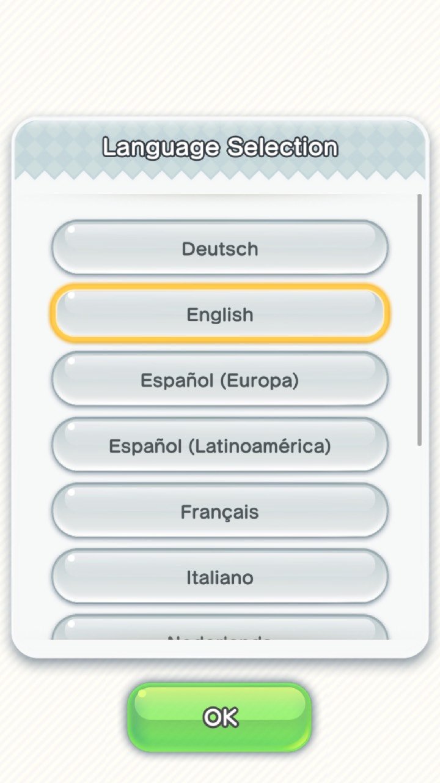Set the language to European Spanish
The height and width of the screenshot is (783, 440).
pos(219,380)
